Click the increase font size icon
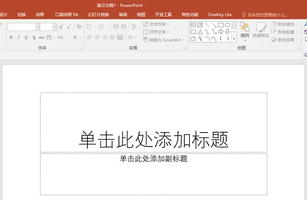This screenshot has height=200, width=307. [61, 27]
